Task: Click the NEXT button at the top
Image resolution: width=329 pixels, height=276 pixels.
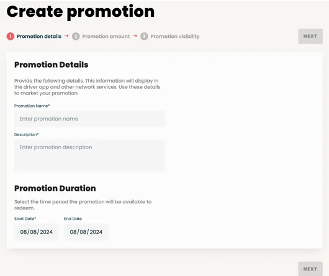Action: 310,36
